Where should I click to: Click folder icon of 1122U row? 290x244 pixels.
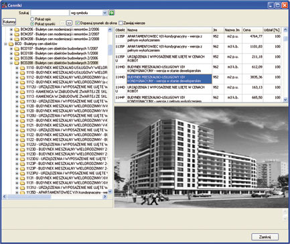click(x=22, y=145)
